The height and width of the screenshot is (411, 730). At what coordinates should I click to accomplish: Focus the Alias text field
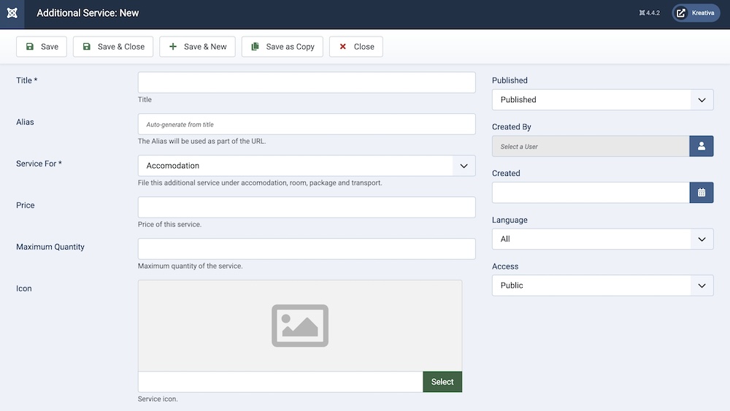click(x=307, y=124)
